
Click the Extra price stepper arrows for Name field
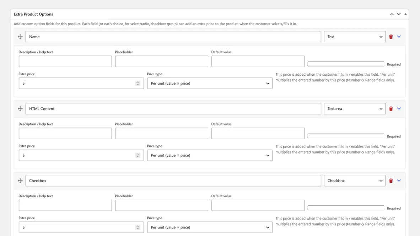pos(138,83)
